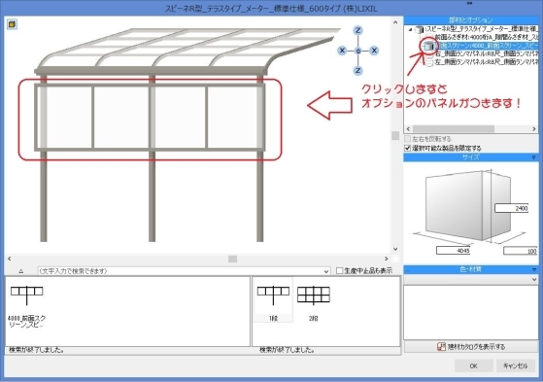Collapse the root スピーネR型 tree node

click(x=410, y=30)
